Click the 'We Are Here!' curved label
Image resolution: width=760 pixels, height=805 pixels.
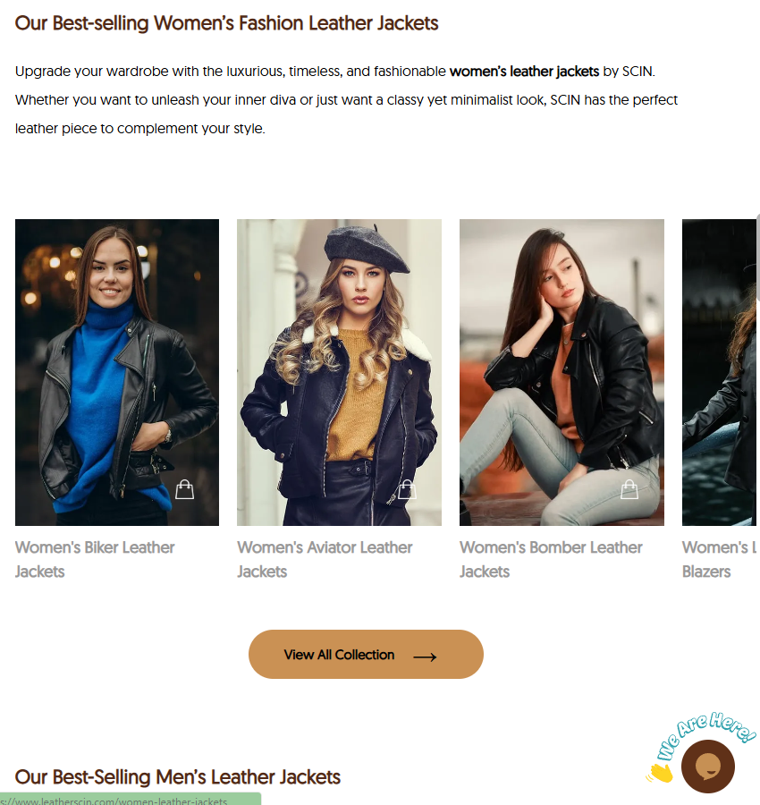[706, 734]
